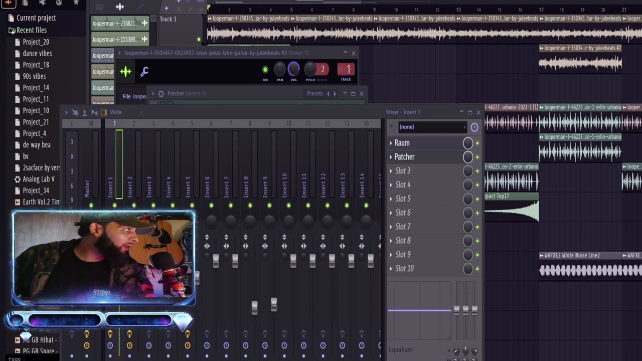Select the next Patcher preset arrow
The height and width of the screenshot is (361, 642).
point(335,94)
